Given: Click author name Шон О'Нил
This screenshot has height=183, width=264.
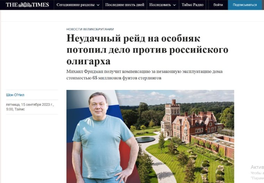Looking at the screenshot, I should (15, 95).
